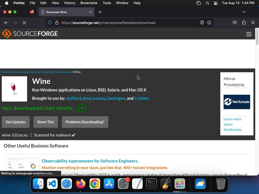The height and width of the screenshot is (194, 259).
Task: Open Desktop Environment breadcrumb link
Action: (57, 72)
